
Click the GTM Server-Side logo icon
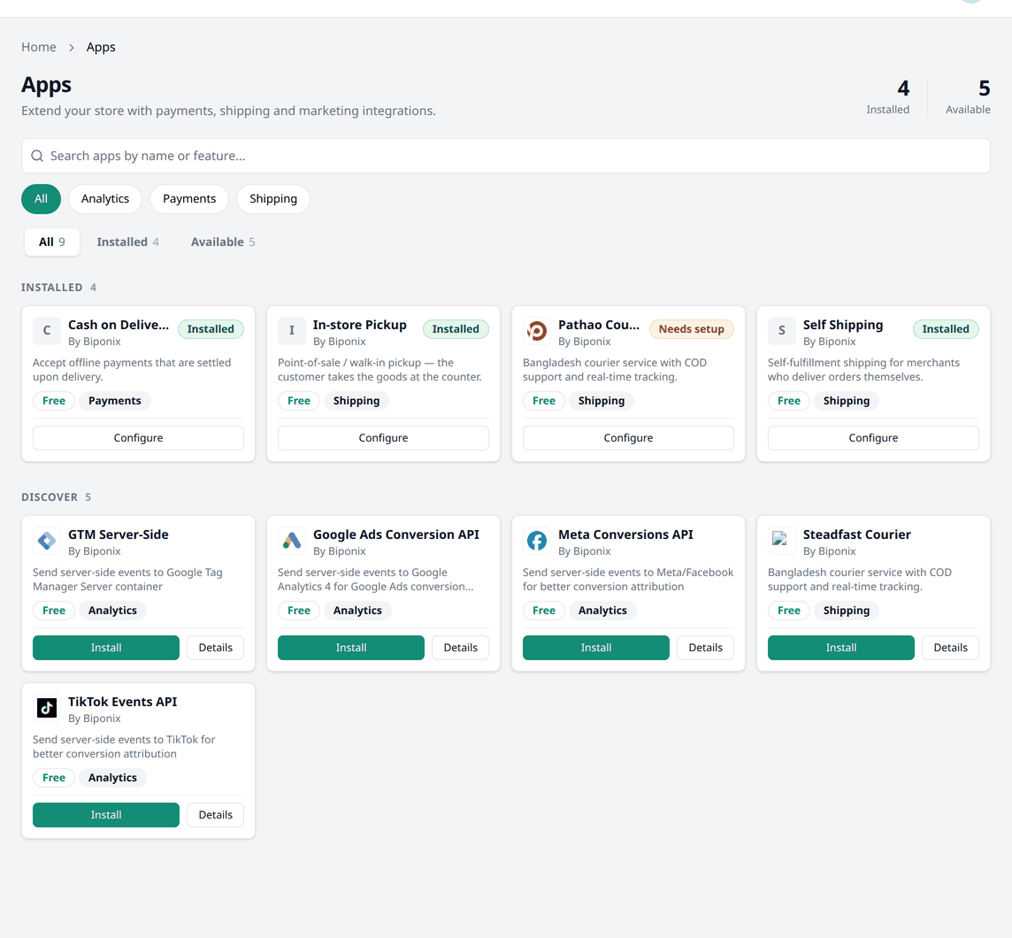click(47, 541)
